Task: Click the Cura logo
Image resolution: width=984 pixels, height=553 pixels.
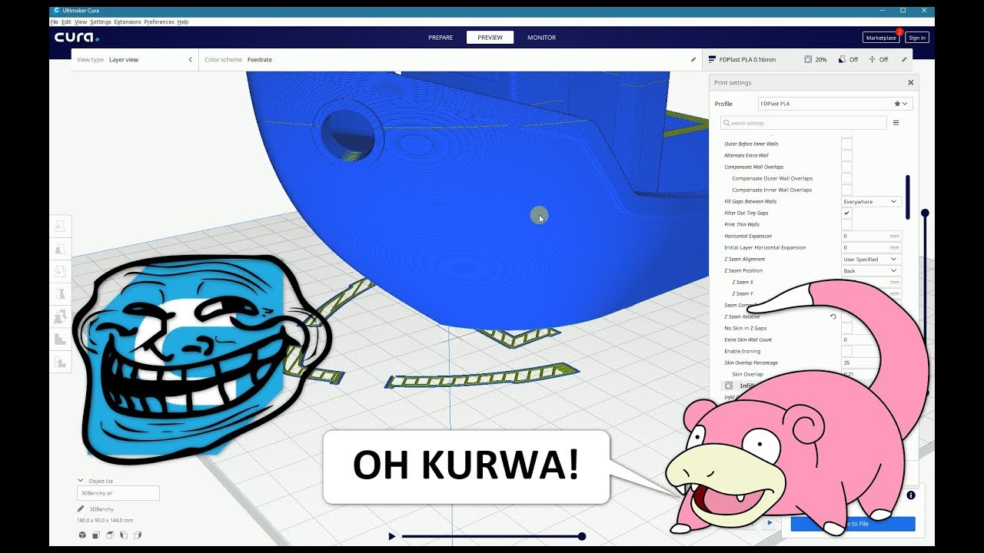Action: [x=76, y=38]
